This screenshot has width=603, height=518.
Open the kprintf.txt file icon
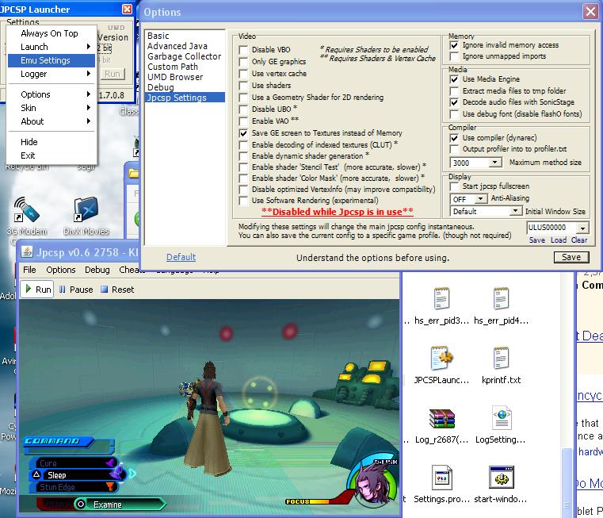coord(501,358)
